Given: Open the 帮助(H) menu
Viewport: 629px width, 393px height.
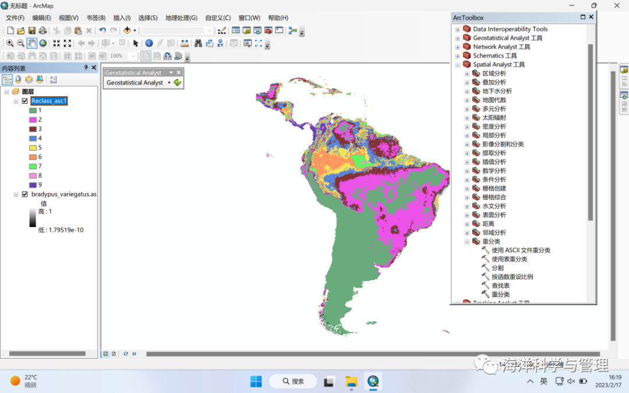Looking at the screenshot, I should click(278, 17).
